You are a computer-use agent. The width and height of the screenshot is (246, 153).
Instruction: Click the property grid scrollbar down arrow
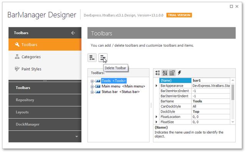[233, 122]
